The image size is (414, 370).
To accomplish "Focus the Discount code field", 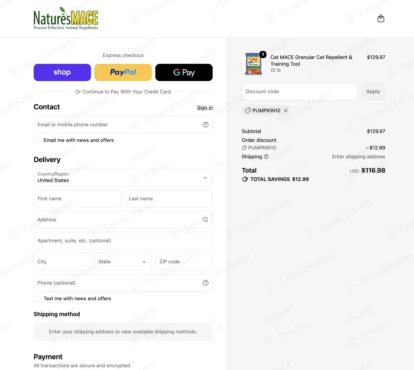I will tap(300, 92).
